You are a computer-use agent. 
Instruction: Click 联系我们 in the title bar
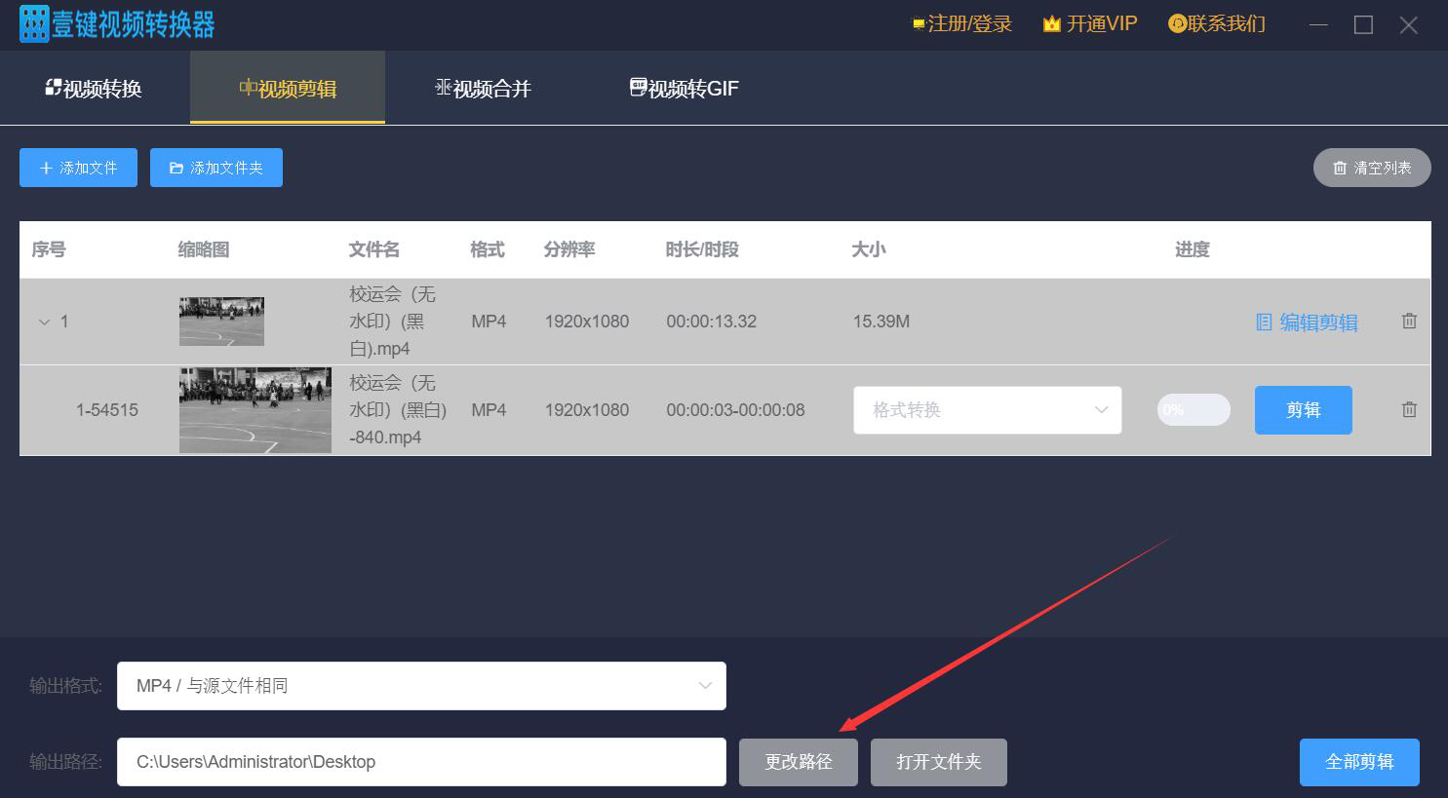(x=1217, y=24)
